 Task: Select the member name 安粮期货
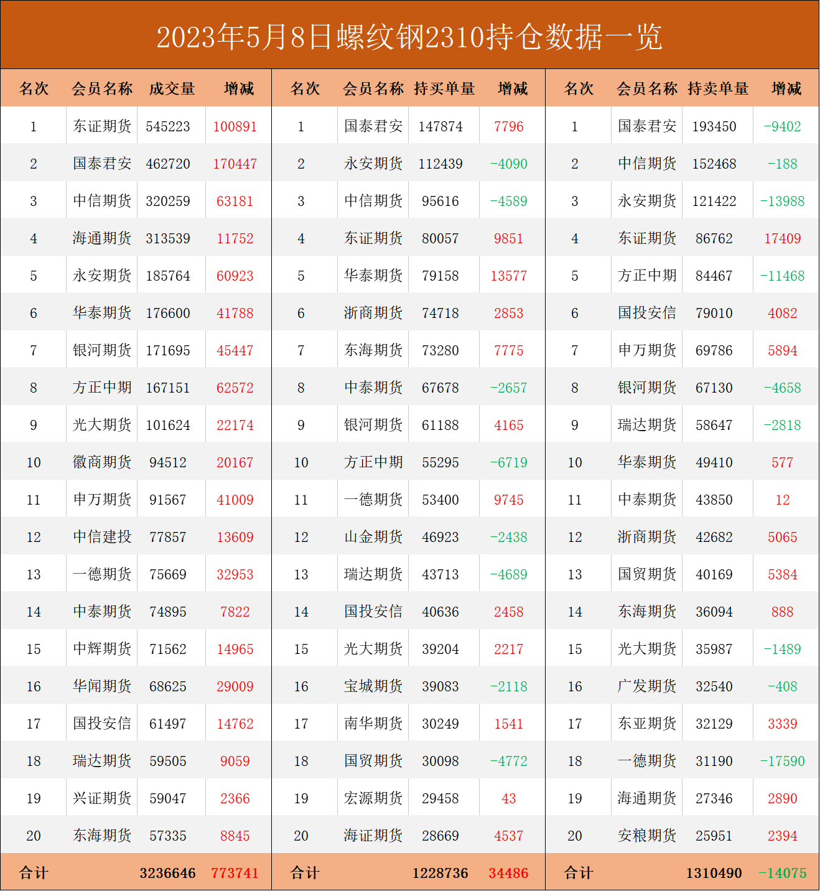[x=647, y=836]
